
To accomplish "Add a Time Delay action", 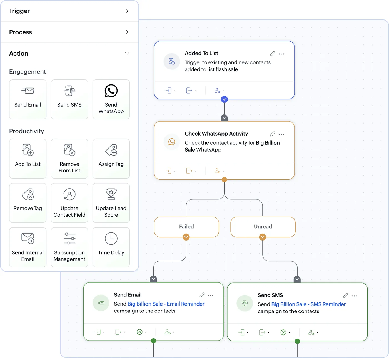I will [x=111, y=247].
